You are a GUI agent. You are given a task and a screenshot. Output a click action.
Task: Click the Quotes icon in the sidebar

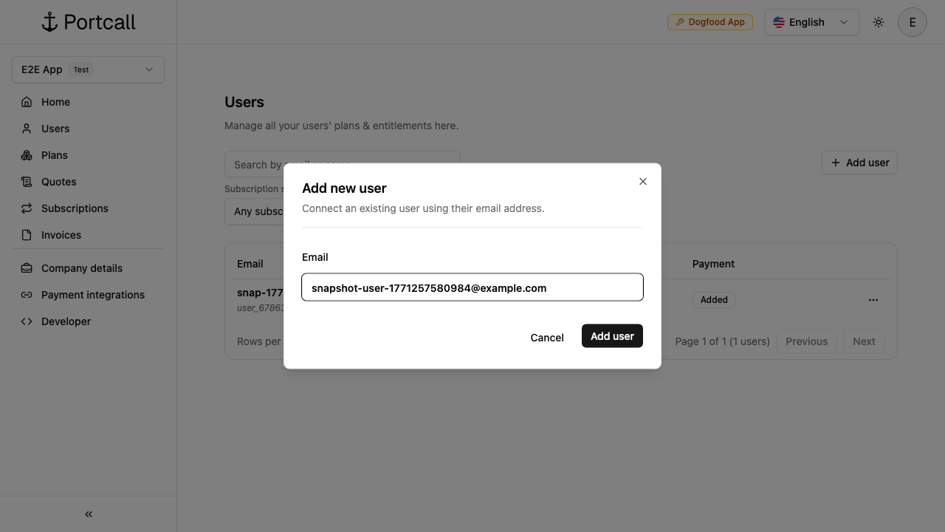[27, 182]
